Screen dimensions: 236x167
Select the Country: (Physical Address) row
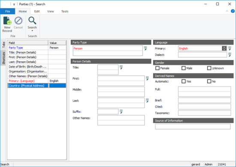[37, 86]
